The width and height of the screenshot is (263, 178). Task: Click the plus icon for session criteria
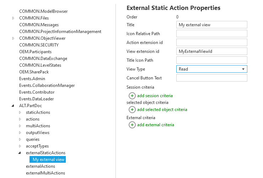click(132, 96)
